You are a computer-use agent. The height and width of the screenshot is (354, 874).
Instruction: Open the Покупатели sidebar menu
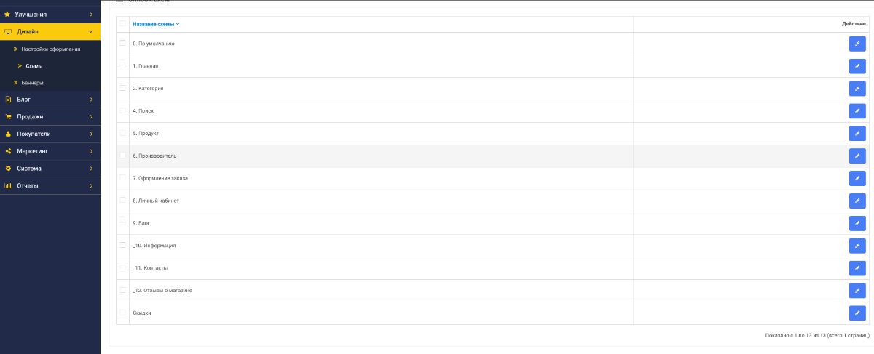pyautogui.click(x=50, y=134)
